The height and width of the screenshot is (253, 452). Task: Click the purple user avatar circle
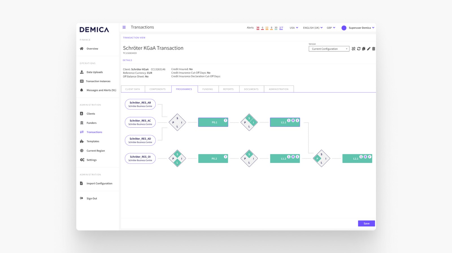tap(344, 28)
